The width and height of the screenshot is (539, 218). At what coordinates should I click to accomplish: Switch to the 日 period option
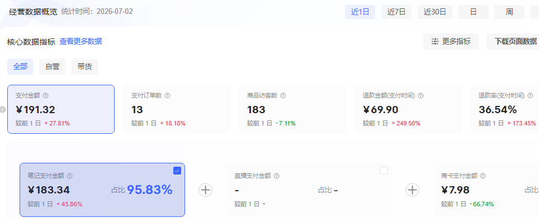(x=474, y=12)
